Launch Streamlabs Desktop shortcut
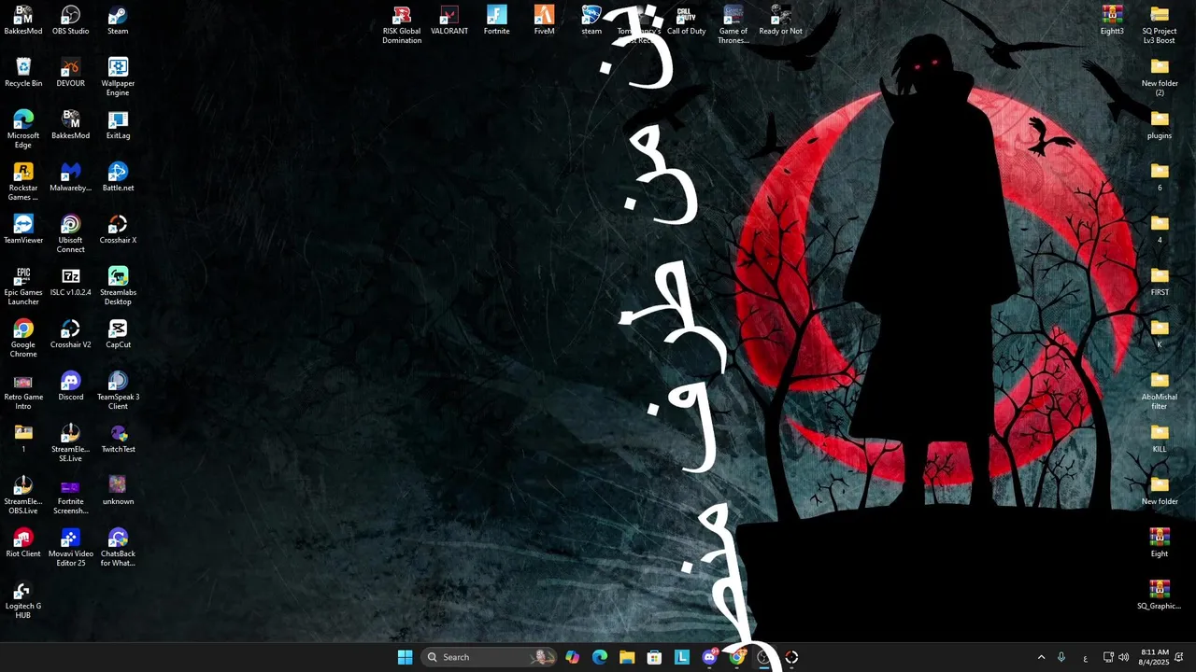The width and height of the screenshot is (1196, 672). tap(118, 287)
